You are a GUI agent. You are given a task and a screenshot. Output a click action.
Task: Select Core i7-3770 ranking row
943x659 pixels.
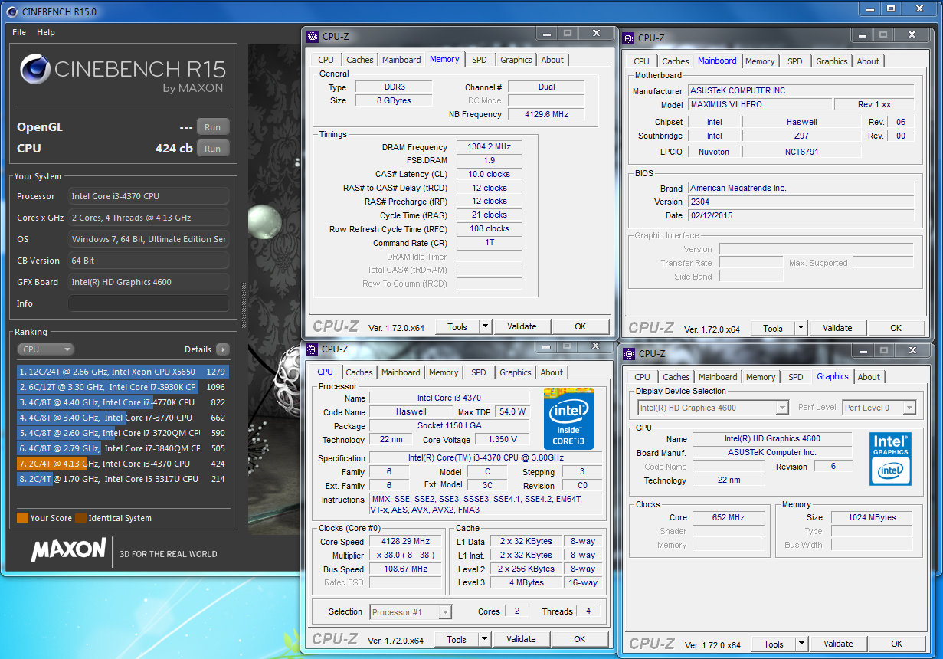pos(123,418)
